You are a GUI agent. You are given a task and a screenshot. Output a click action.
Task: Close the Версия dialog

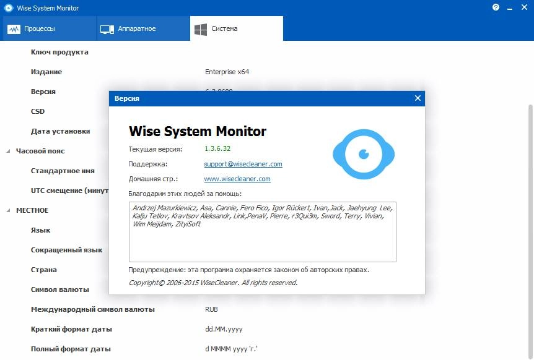[418, 98]
